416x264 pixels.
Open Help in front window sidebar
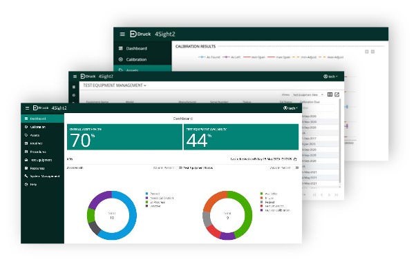(x=42, y=184)
